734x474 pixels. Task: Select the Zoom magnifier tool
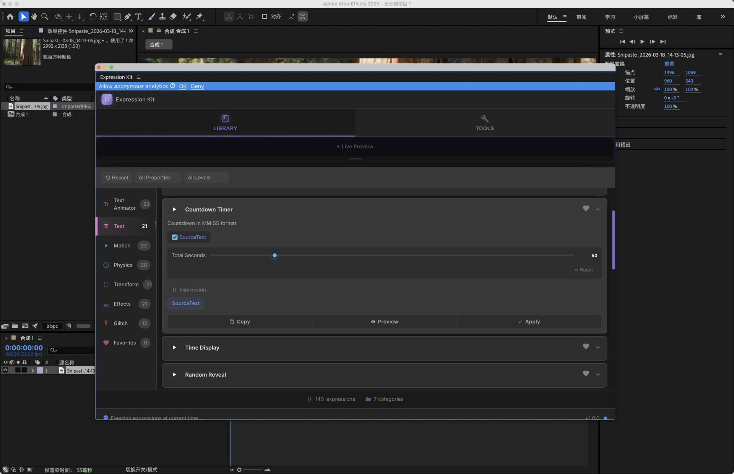[45, 16]
